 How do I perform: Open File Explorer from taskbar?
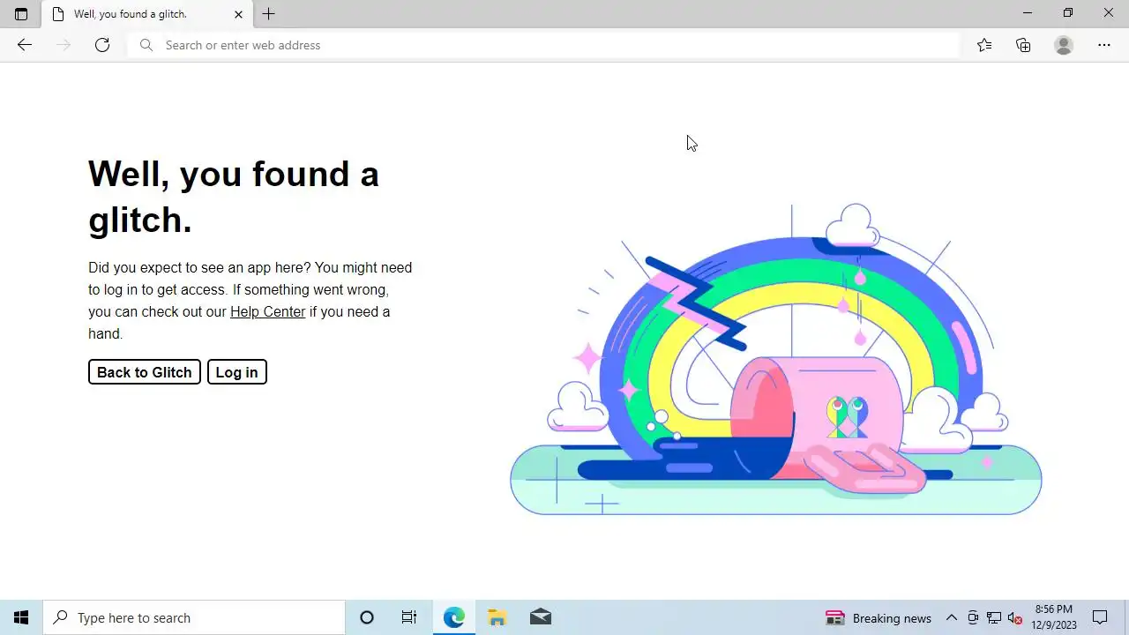click(x=497, y=617)
